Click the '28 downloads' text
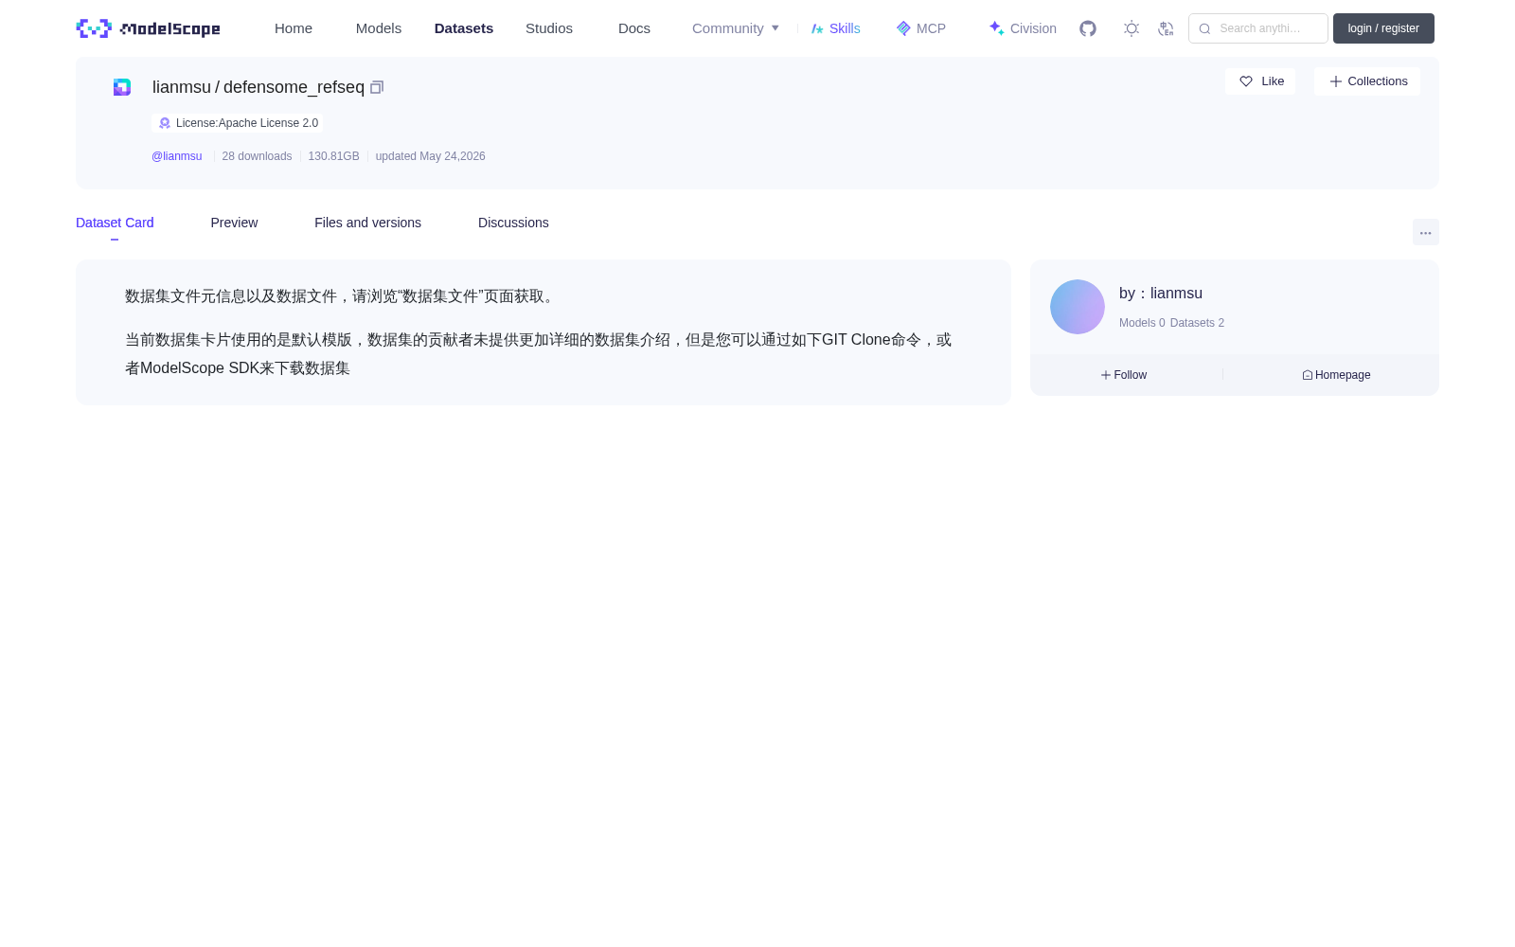 click(x=257, y=156)
